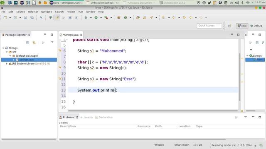Screen dimensions: 266x149
Task: Open the Run configurations dropdown arrow
Action: (x=101, y=17)
